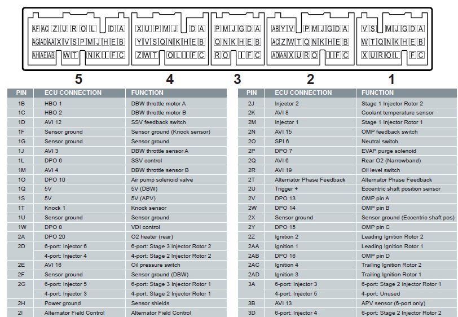Click '4-port: Stage 2 Injector Rotor 1' cell
458x317 pixels.
176,294
